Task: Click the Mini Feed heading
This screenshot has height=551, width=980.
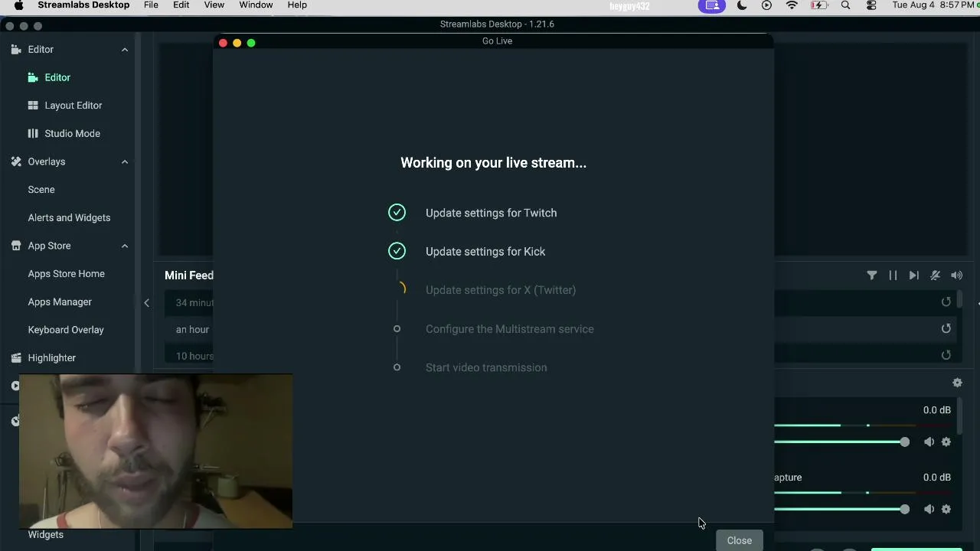Action: click(189, 275)
